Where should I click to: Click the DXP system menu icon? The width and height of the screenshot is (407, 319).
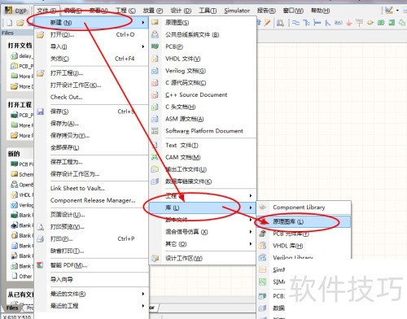pos(9,11)
